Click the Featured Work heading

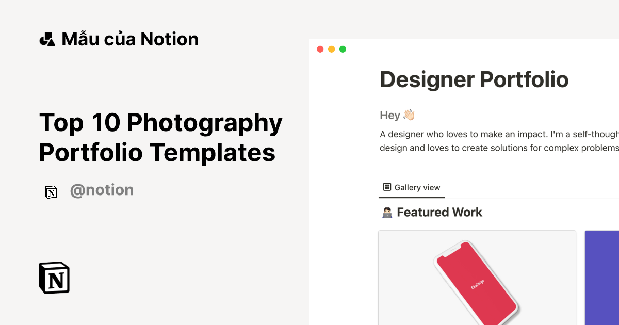(x=439, y=212)
